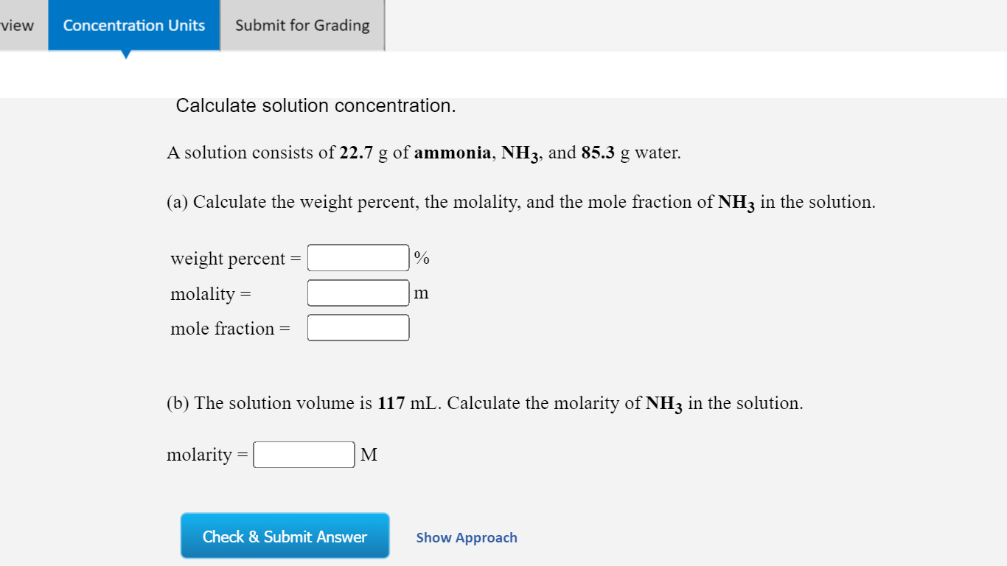The image size is (1007, 566).
Task: Place cursor in the molality field
Action: (x=358, y=292)
